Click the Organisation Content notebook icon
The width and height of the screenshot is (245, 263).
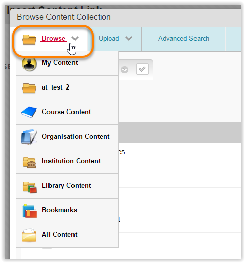[29, 137]
